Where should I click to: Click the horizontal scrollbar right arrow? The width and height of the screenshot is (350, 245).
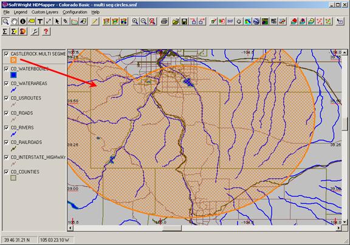(x=339, y=228)
